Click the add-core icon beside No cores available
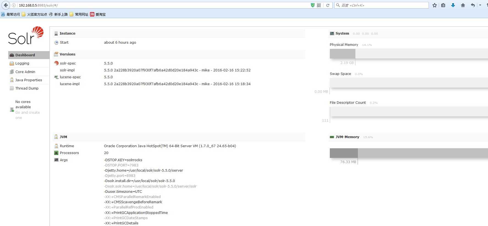The height and width of the screenshot is (226, 488). (x=12, y=110)
